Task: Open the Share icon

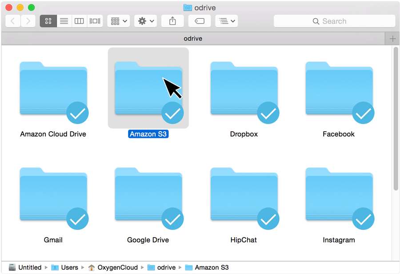Action: (172, 21)
